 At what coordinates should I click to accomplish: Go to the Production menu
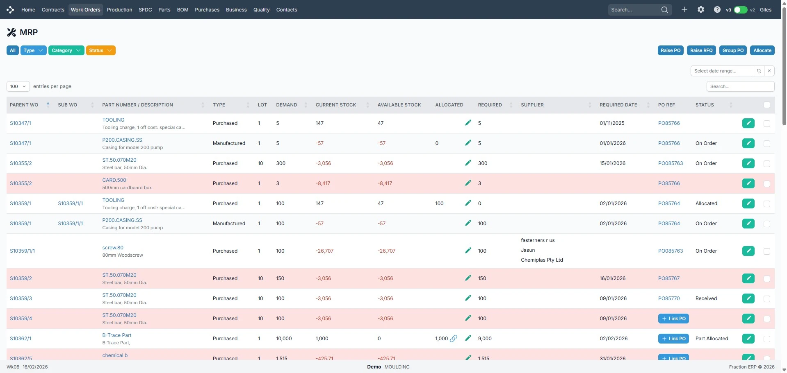click(x=119, y=10)
